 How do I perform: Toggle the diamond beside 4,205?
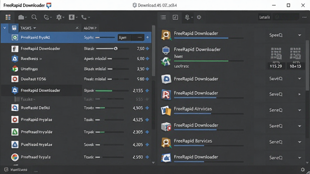(x=147, y=145)
